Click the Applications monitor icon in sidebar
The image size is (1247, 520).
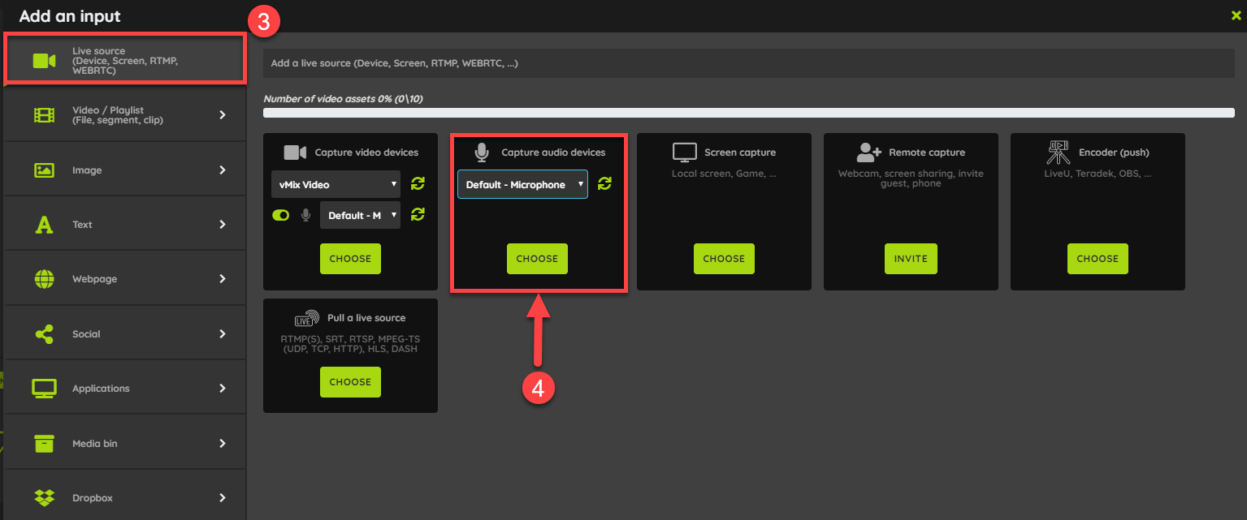[44, 389]
